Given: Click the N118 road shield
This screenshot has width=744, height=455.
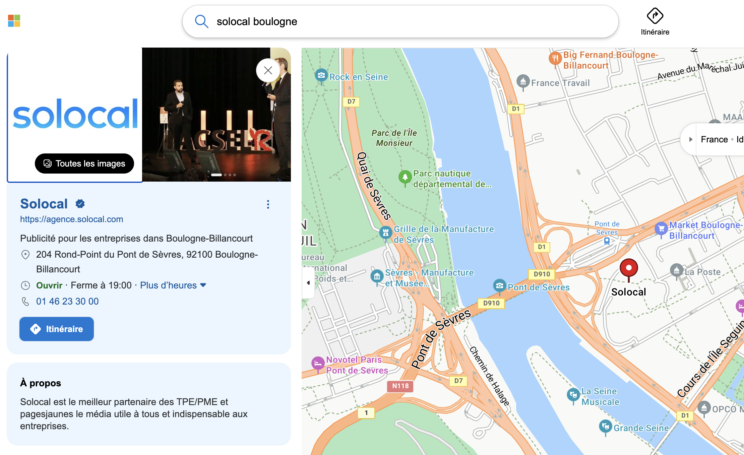Looking at the screenshot, I should [400, 386].
